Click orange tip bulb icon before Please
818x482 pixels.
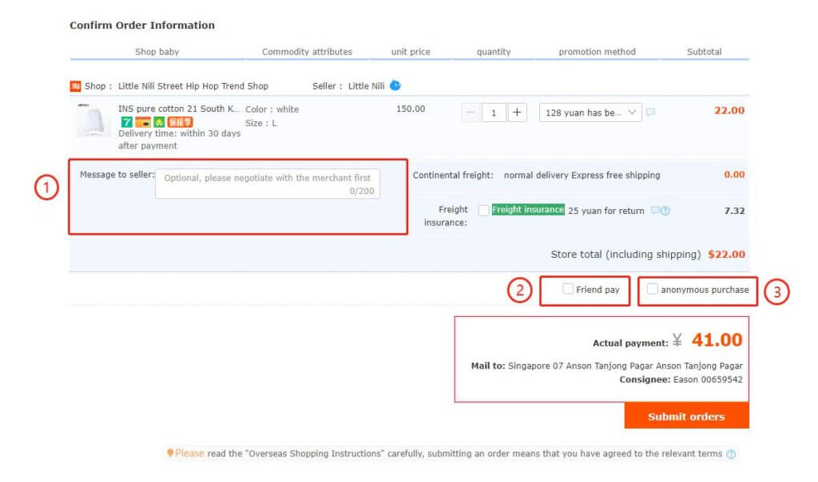170,452
